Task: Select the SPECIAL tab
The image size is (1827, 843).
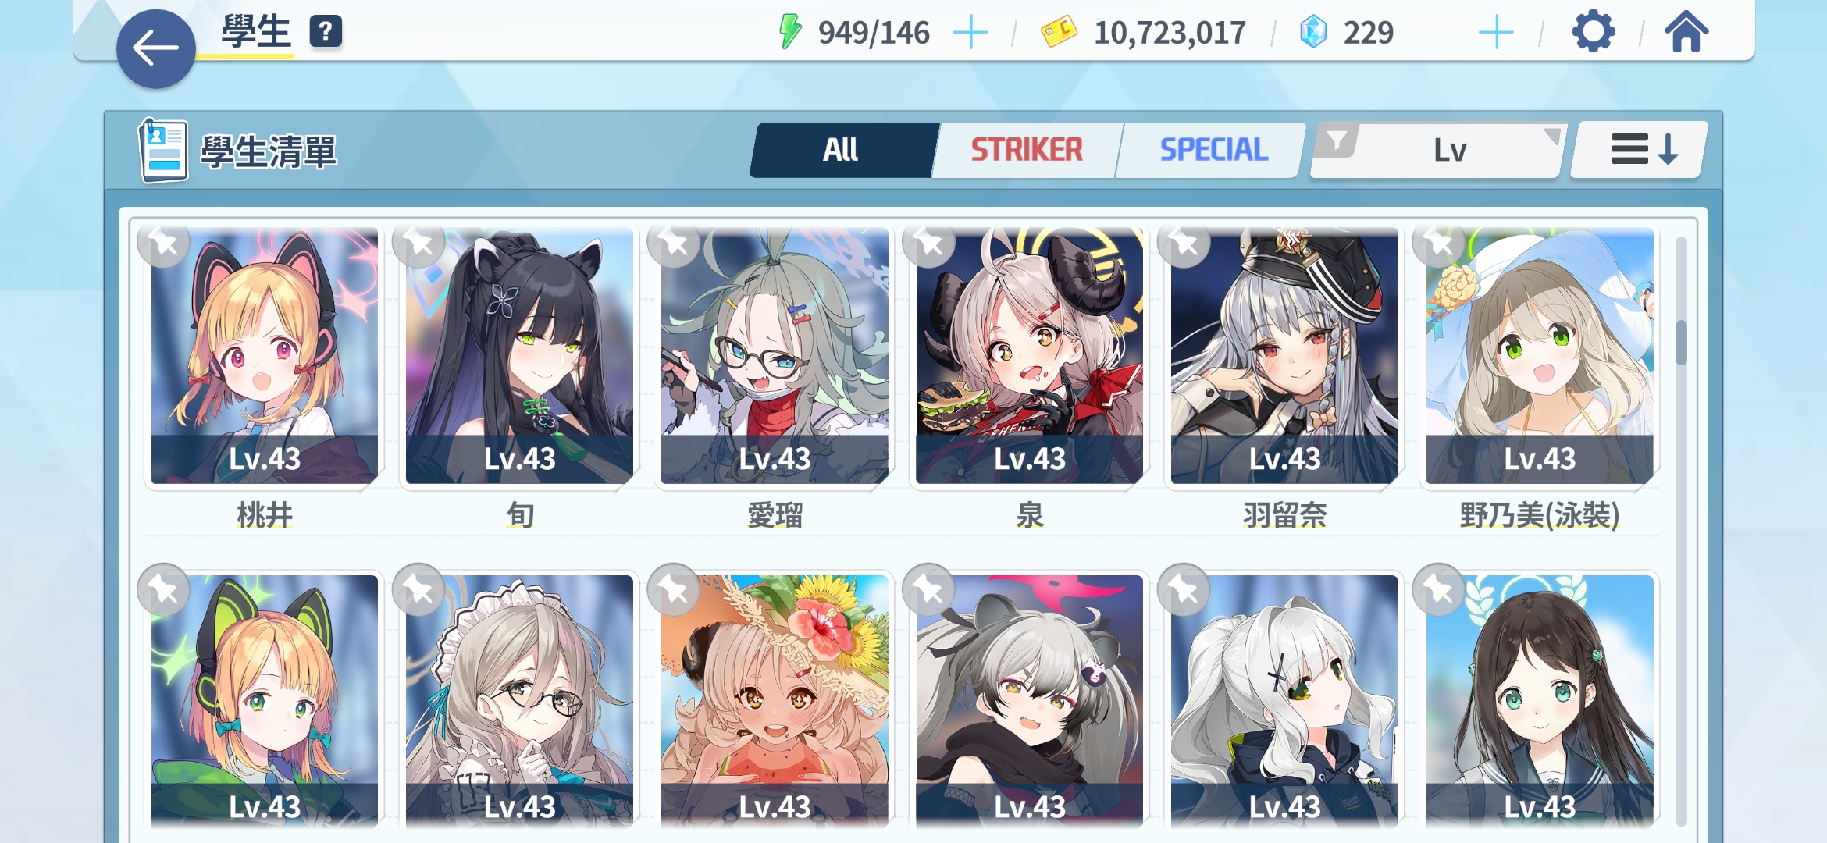Action: pyautogui.click(x=1213, y=150)
